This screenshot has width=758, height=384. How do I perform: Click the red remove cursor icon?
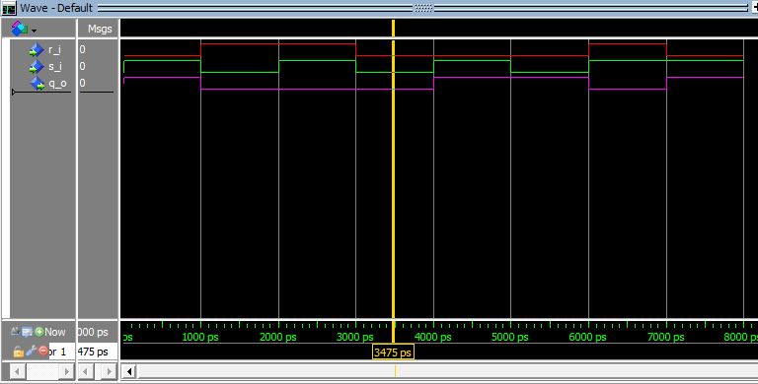coord(42,351)
